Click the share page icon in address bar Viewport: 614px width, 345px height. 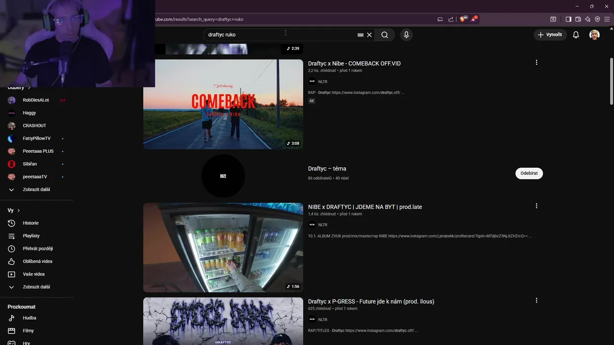click(x=451, y=19)
